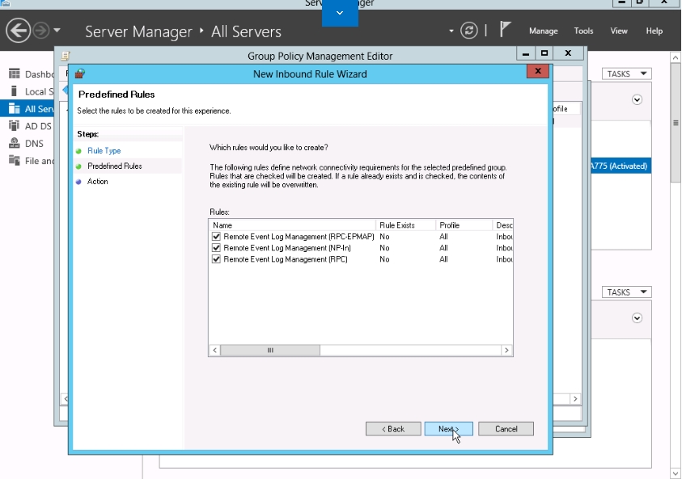
Task: Open the Manage menu
Action: pos(543,31)
